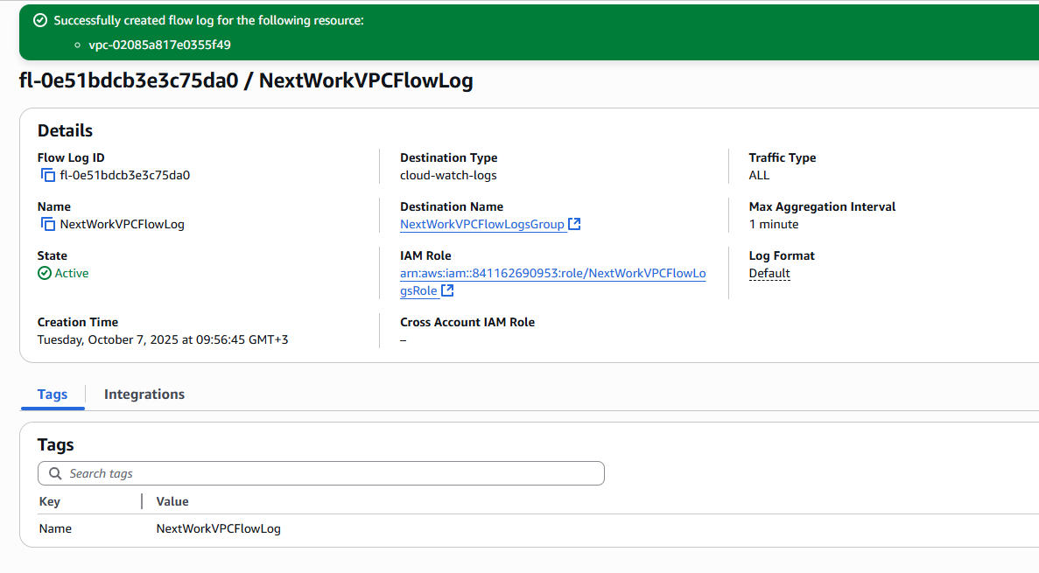Click the Active state label
Image resolution: width=1039 pixels, height=573 pixels.
pos(72,273)
